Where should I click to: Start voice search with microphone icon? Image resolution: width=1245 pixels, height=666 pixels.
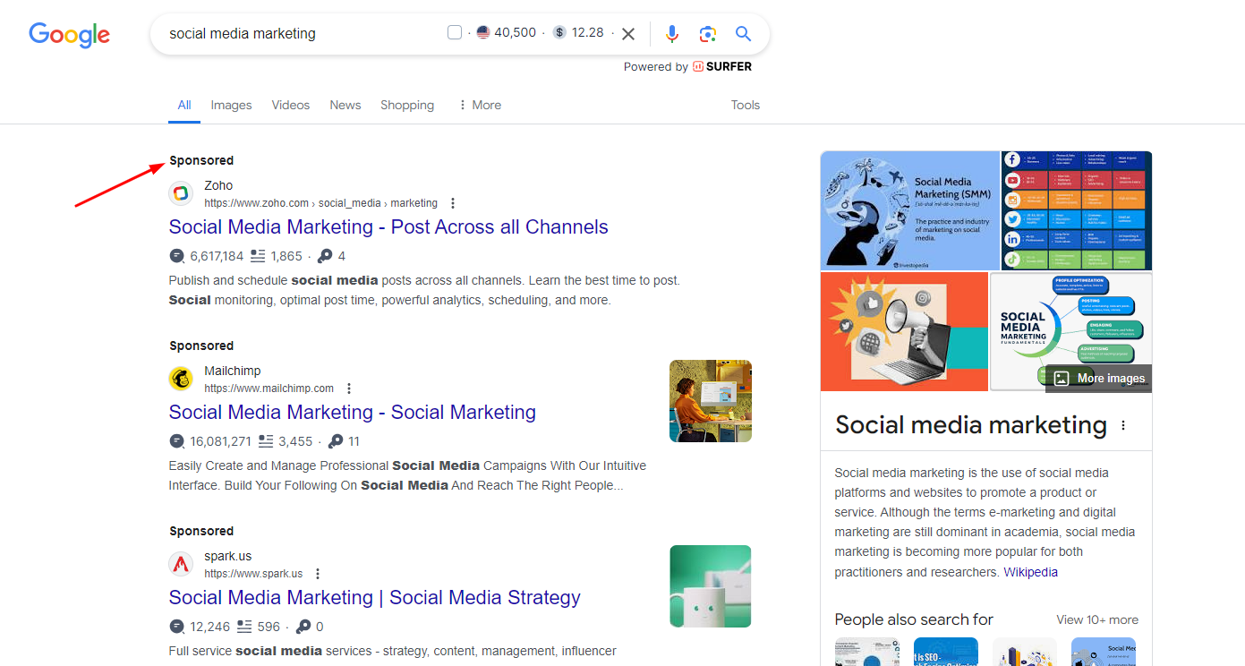point(672,34)
